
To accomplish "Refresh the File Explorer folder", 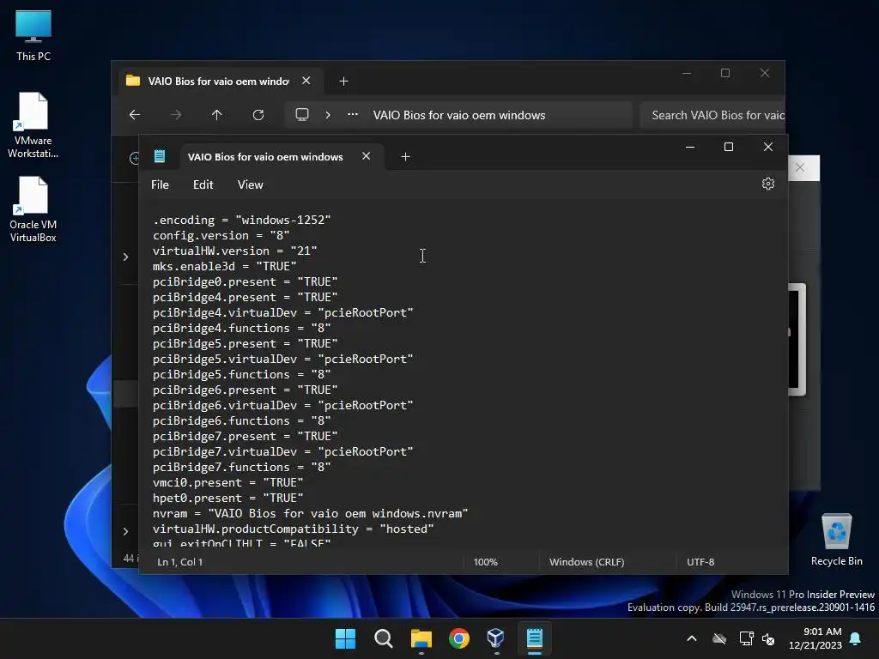I will point(258,115).
